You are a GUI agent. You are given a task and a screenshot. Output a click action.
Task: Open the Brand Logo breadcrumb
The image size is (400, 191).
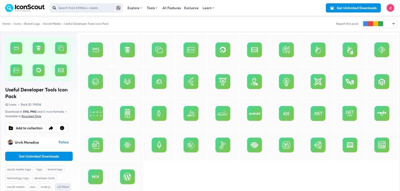pos(32,24)
